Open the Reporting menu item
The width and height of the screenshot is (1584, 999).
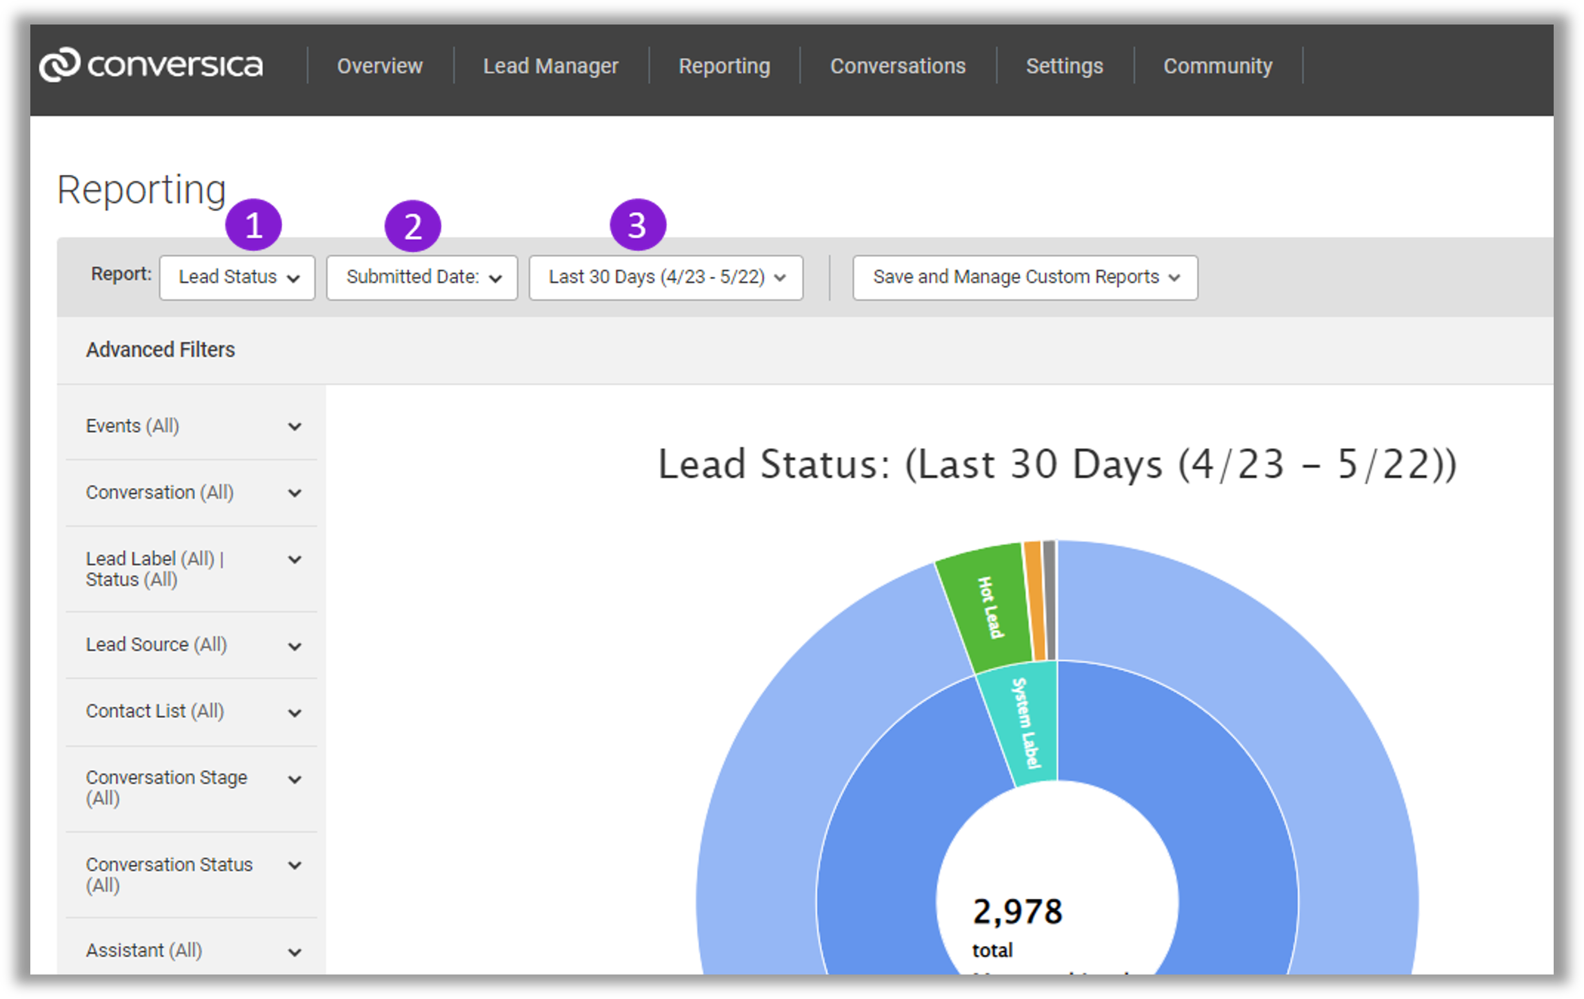[724, 66]
